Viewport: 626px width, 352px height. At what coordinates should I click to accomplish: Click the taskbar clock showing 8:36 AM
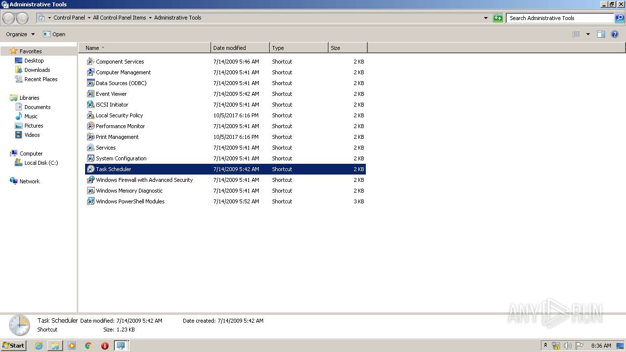click(601, 346)
